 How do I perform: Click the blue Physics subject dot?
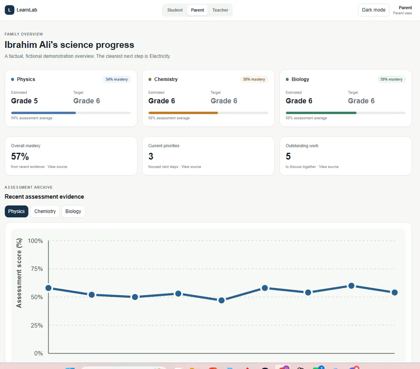13,79
